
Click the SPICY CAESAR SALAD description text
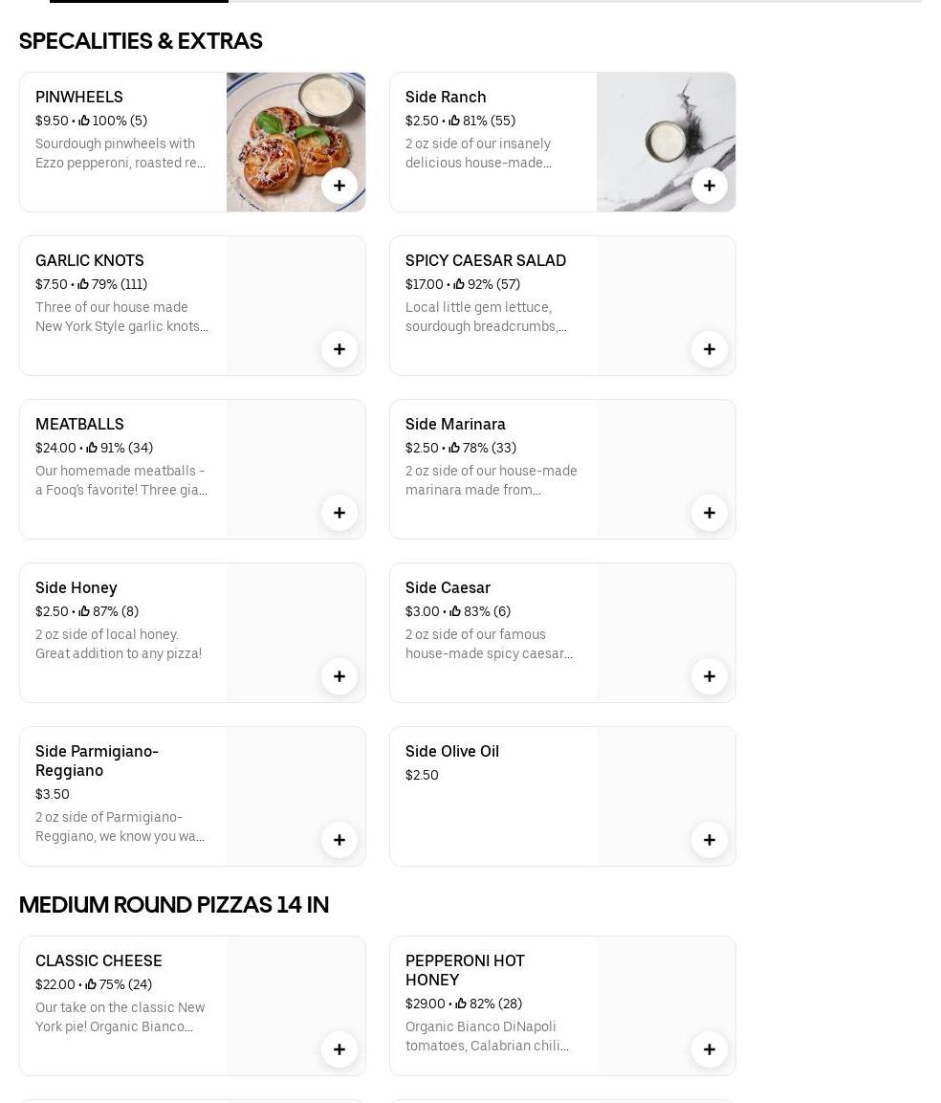point(488,317)
